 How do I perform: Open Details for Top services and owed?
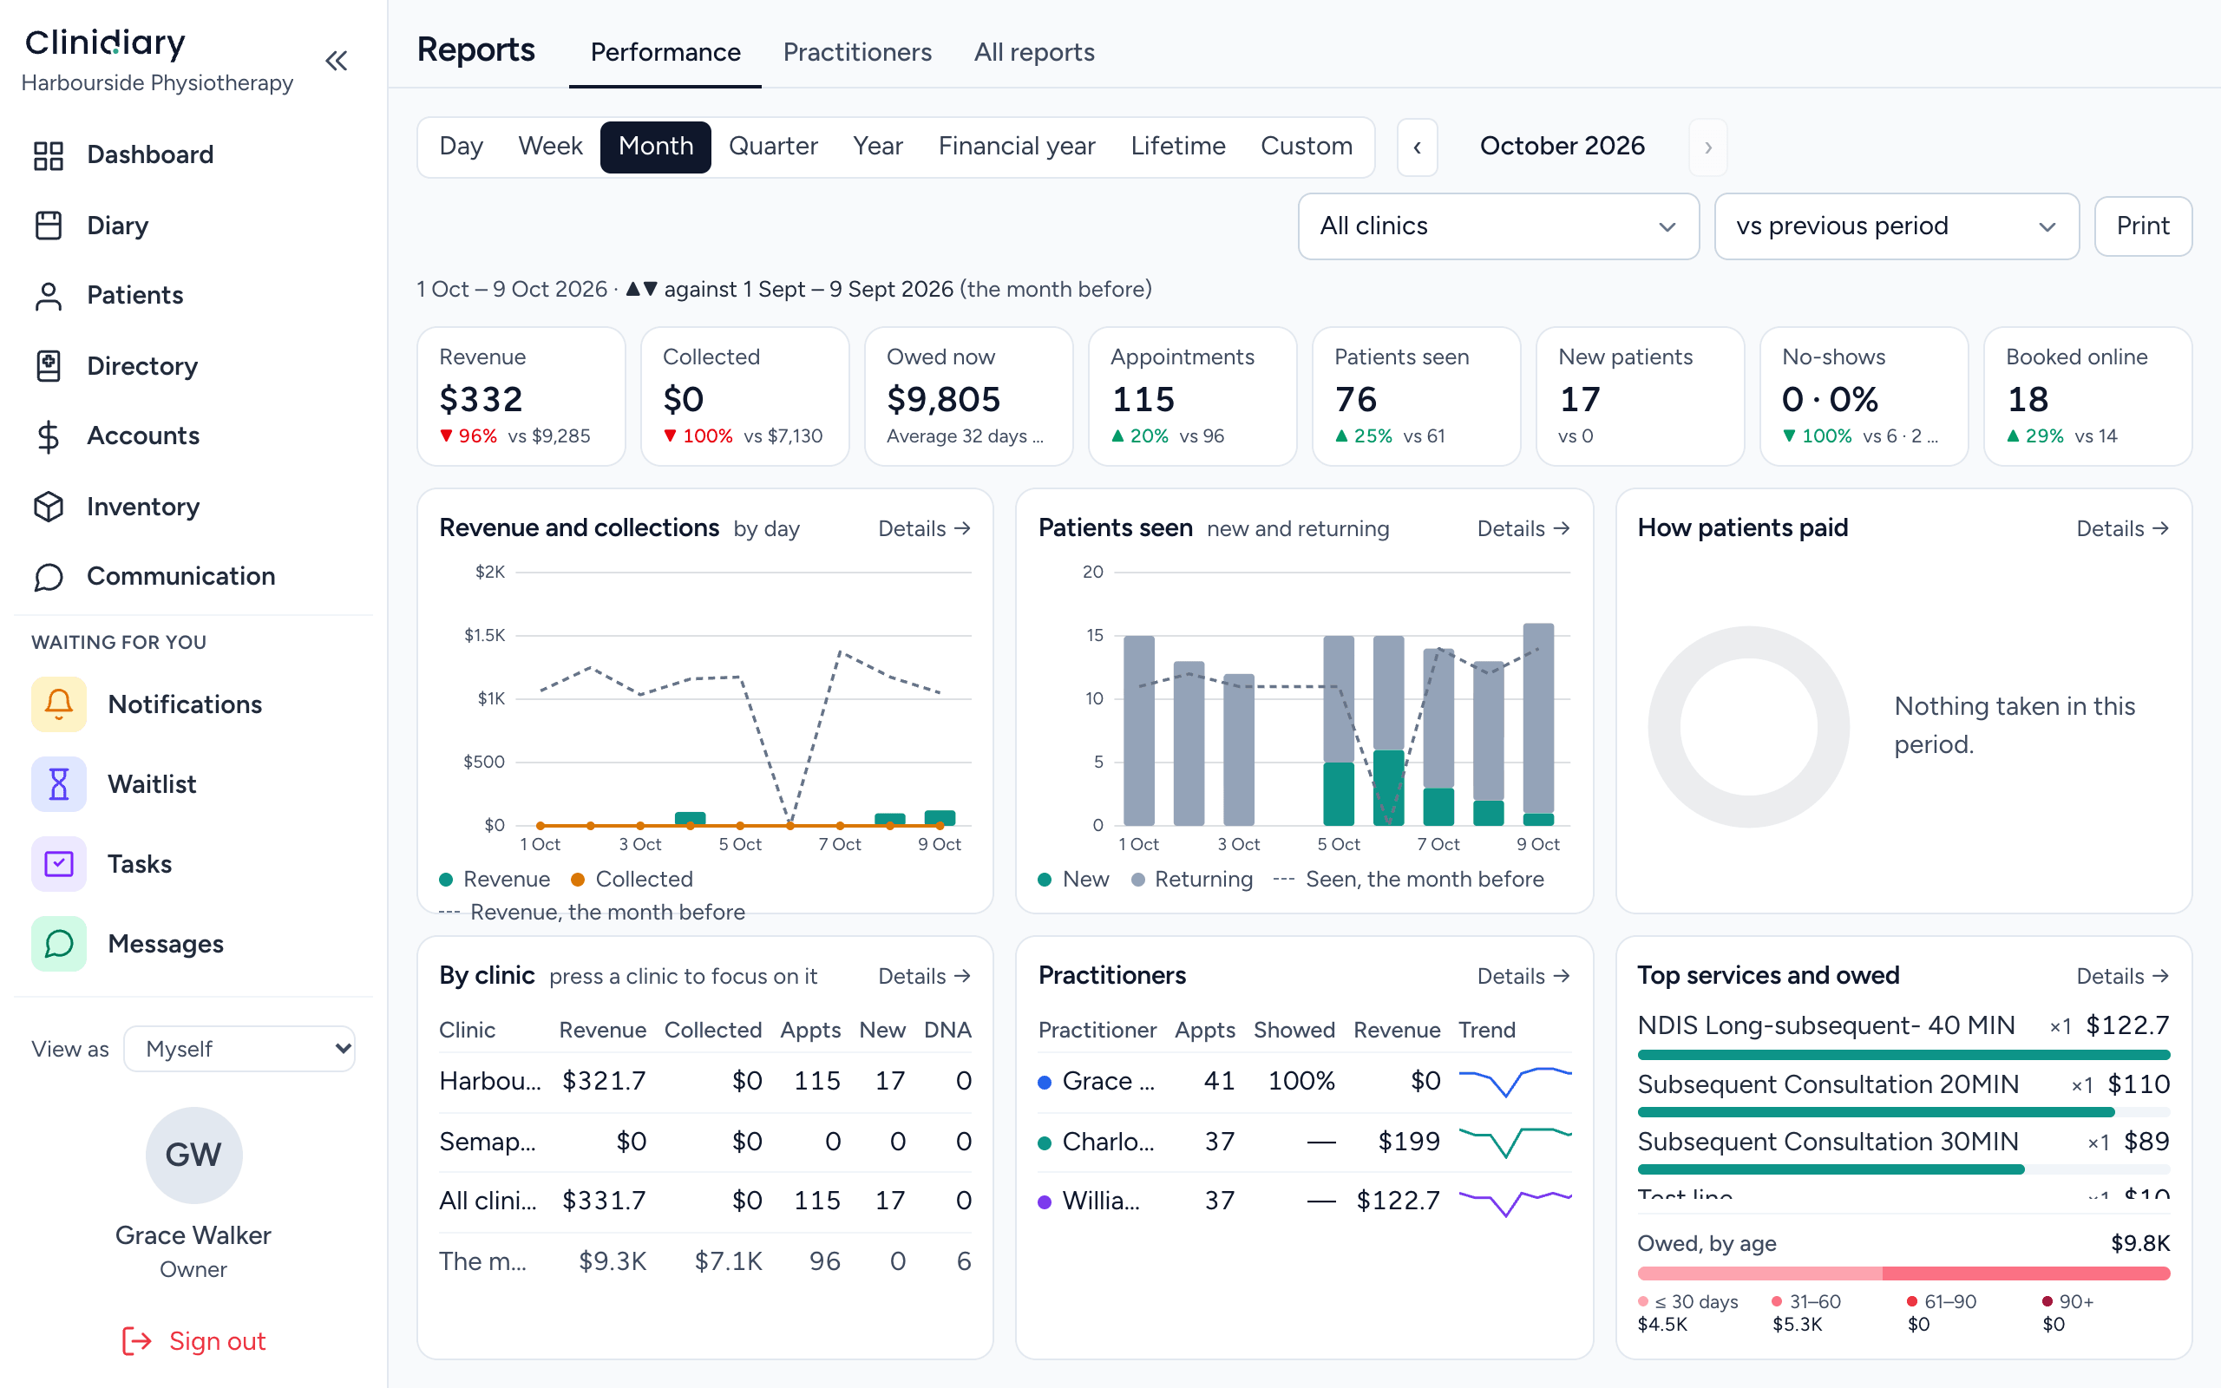[2123, 976]
